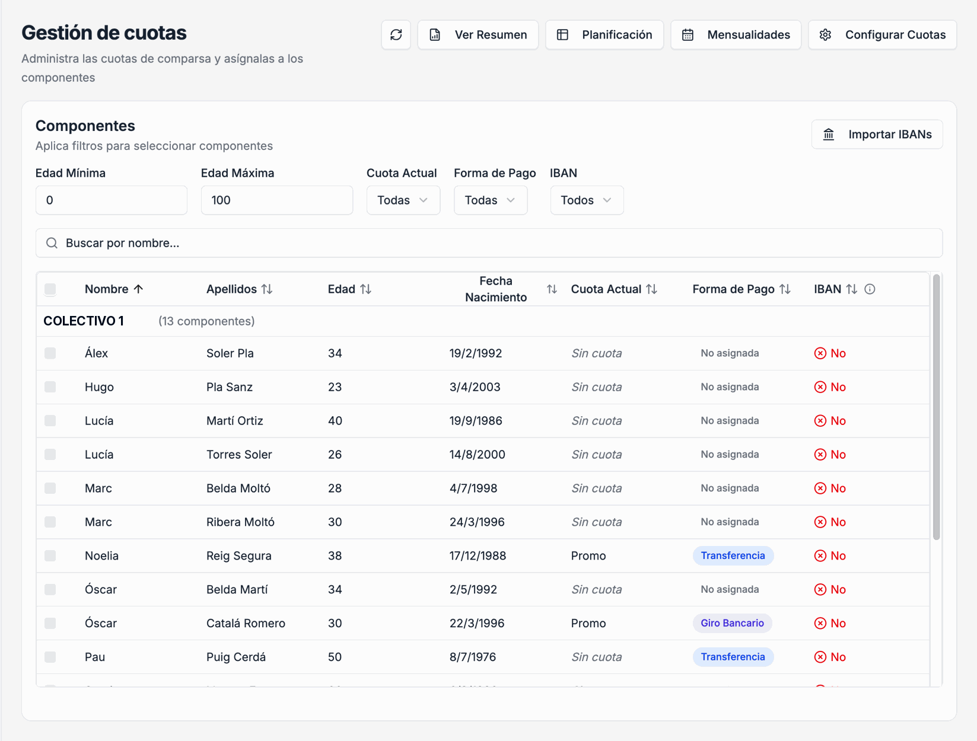Click the Buscar por nombre search field
Viewport: 977px width, 741px height.
[489, 243]
